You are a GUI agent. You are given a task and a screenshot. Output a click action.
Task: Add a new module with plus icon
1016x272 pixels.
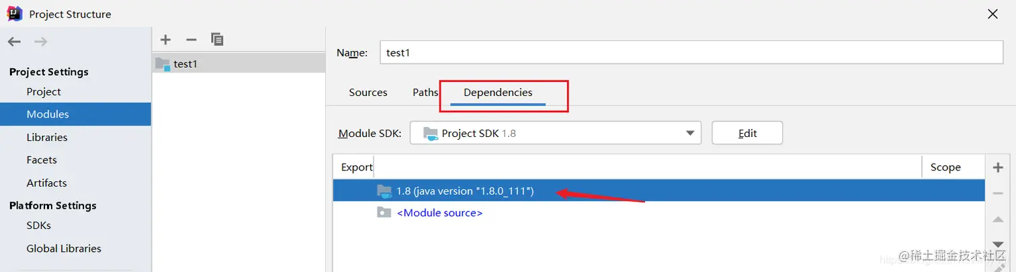(166, 40)
